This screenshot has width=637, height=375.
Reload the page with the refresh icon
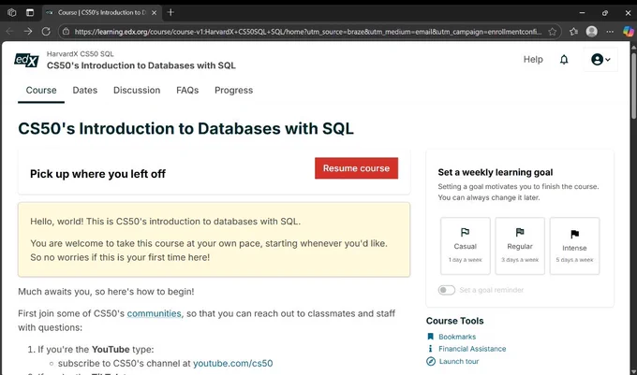pyautogui.click(x=46, y=31)
